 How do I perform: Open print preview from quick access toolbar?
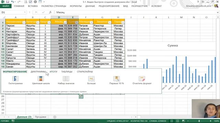pos(26,2)
